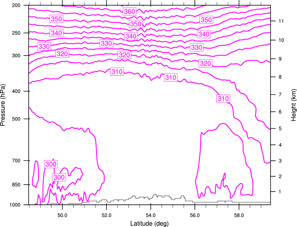Click the 300 pressure axis tick label

point(16,56)
